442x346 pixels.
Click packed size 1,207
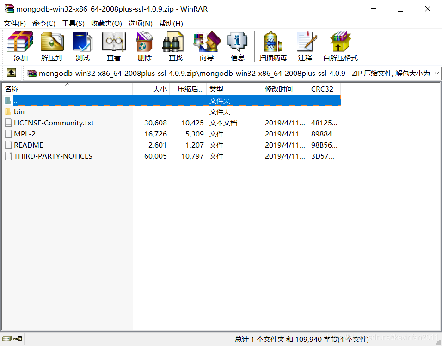pos(195,145)
